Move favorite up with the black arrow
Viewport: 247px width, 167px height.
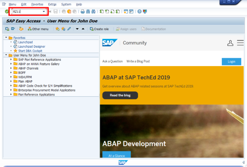(x=83, y=29)
